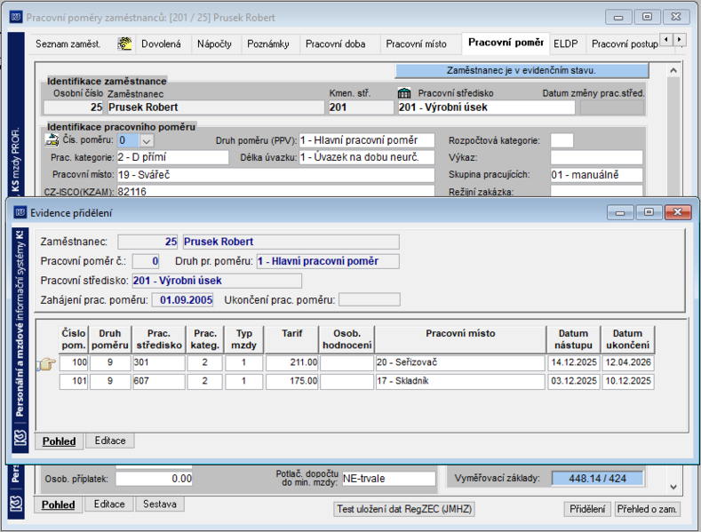Switch to Editace tab in main window

pos(109,504)
